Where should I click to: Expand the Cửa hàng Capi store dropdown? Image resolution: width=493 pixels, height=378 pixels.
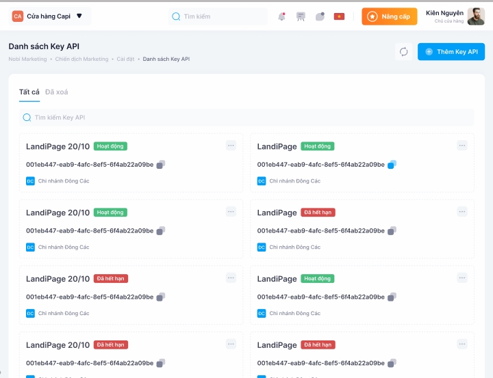(x=79, y=16)
